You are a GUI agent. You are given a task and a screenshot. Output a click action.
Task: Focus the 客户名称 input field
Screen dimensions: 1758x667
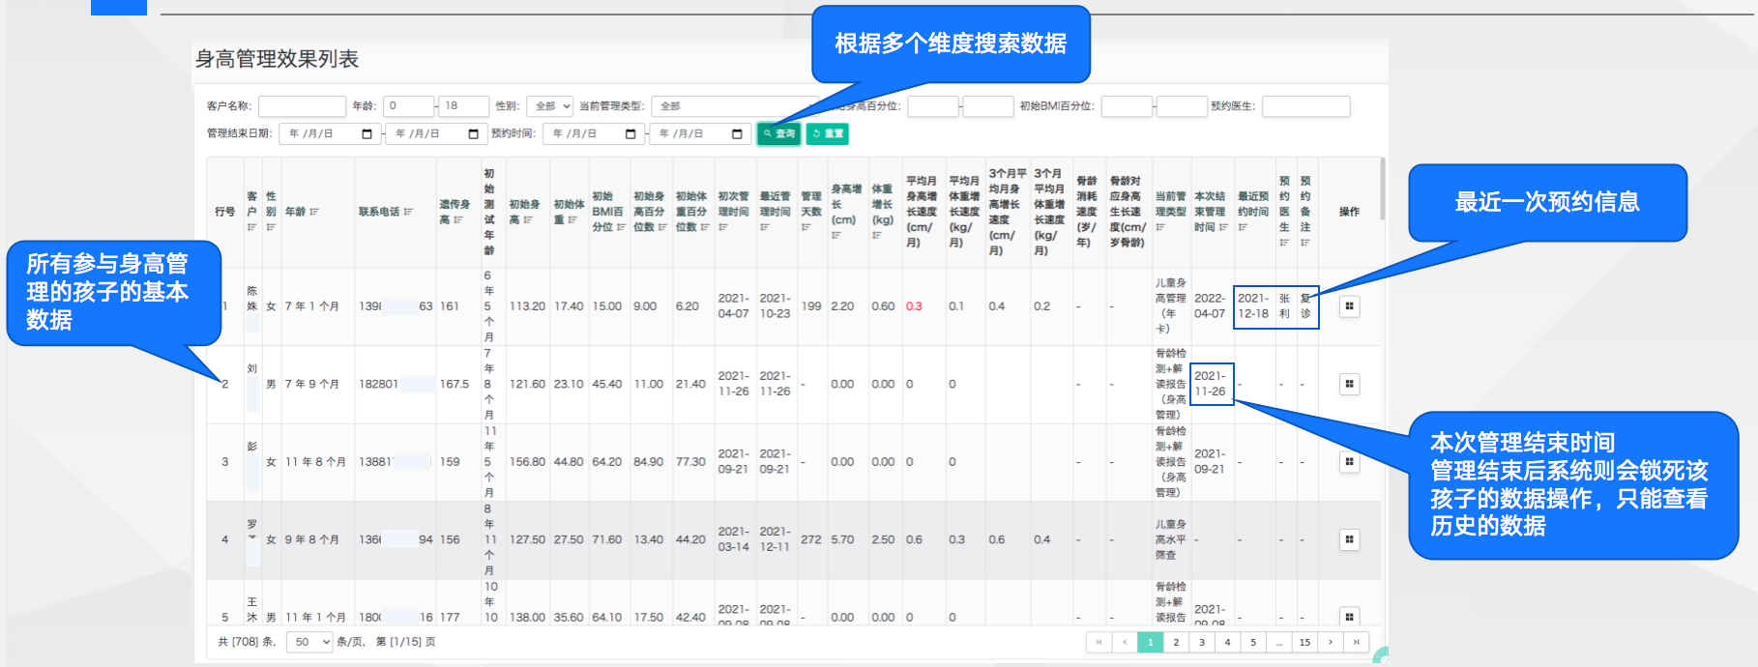[x=302, y=106]
